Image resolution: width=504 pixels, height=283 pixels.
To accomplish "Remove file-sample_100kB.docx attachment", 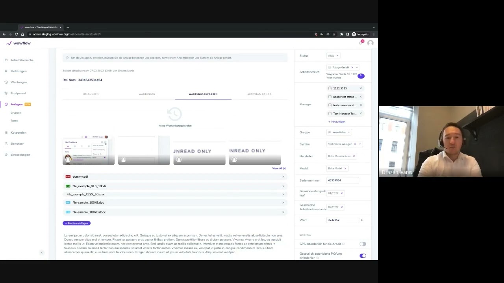I will [x=283, y=212].
